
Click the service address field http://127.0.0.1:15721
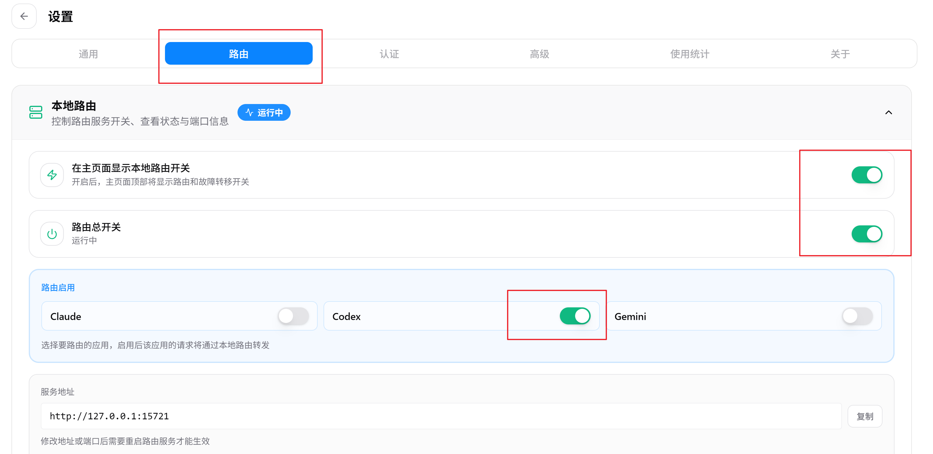click(x=441, y=416)
